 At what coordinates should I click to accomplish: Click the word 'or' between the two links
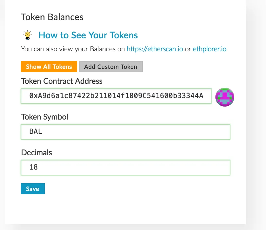click(188, 49)
